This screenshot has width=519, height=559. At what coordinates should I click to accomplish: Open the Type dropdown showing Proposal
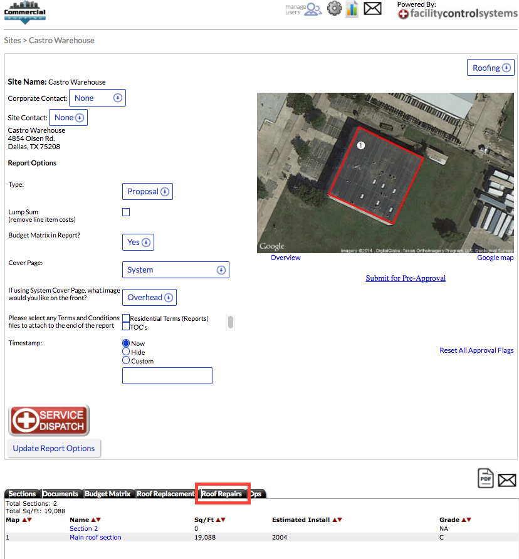tap(147, 191)
